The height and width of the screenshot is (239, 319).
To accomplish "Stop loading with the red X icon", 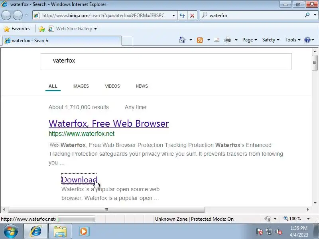I will coord(192,16).
